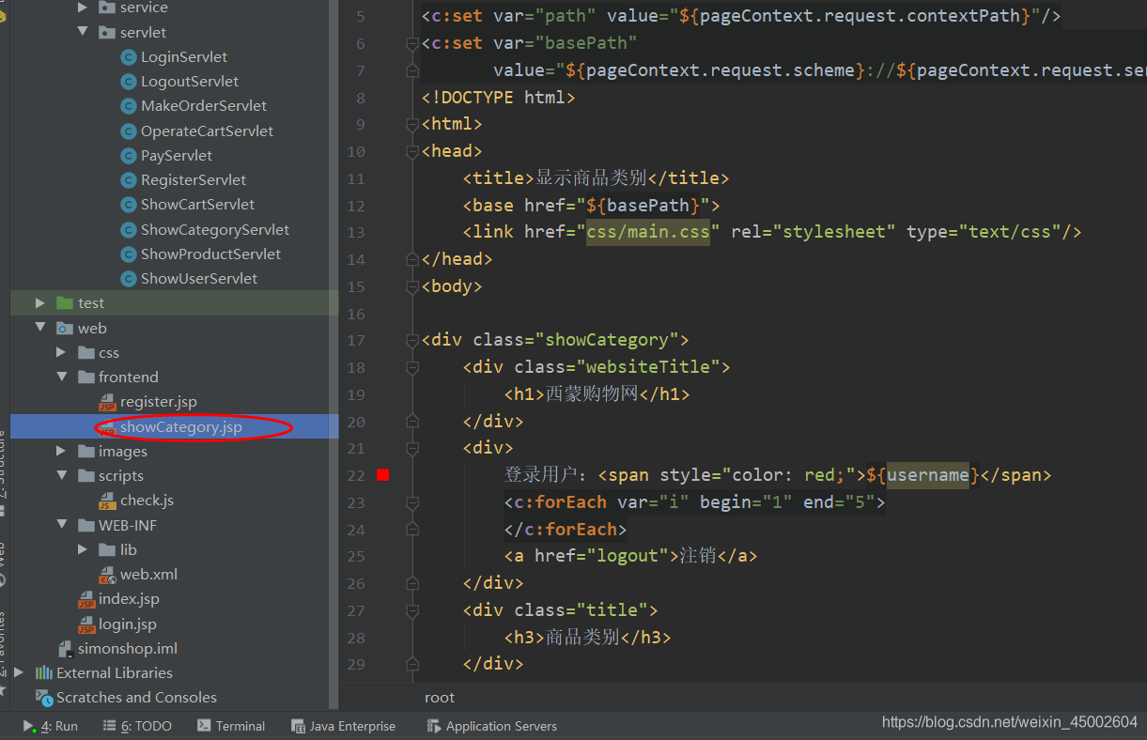Click the lib folder icon

106,550
